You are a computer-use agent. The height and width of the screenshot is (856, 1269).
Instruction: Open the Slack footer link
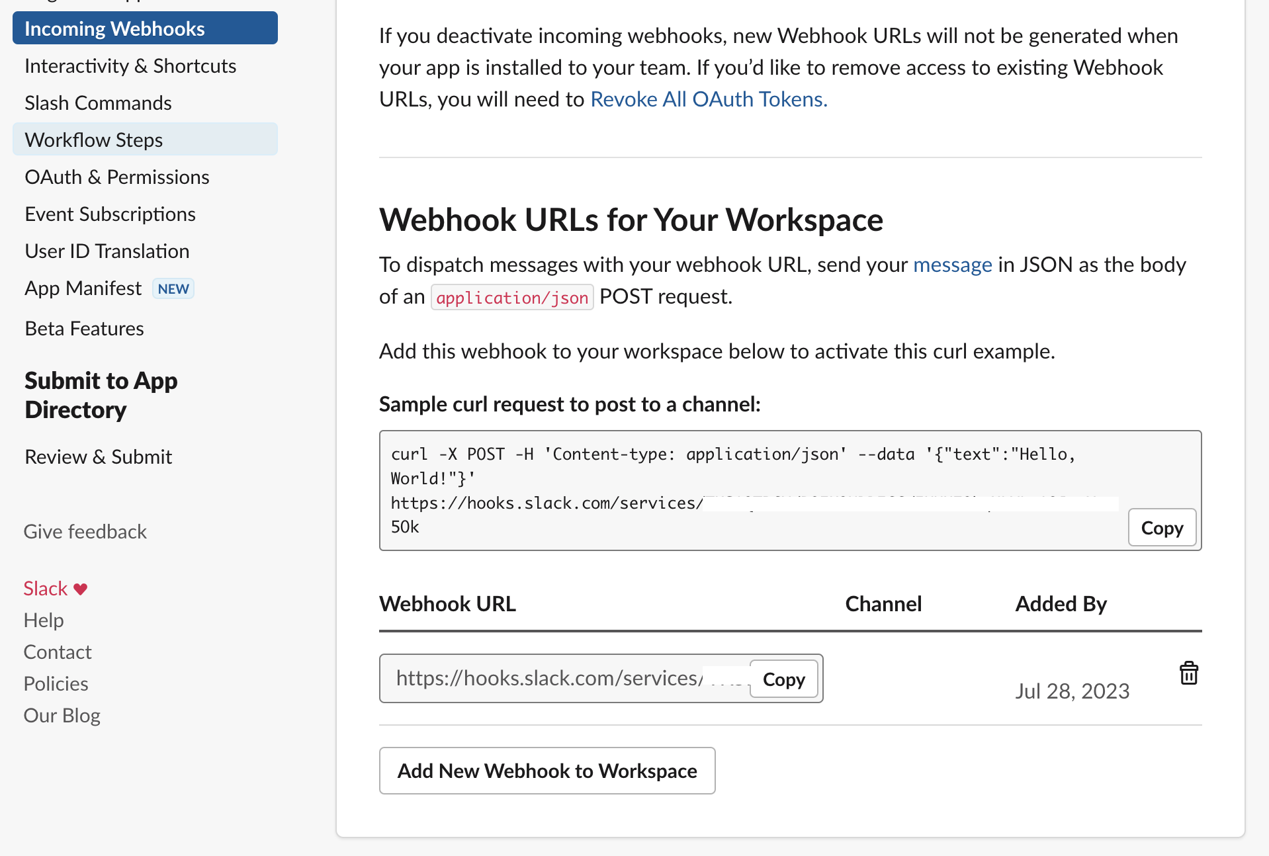click(46, 589)
